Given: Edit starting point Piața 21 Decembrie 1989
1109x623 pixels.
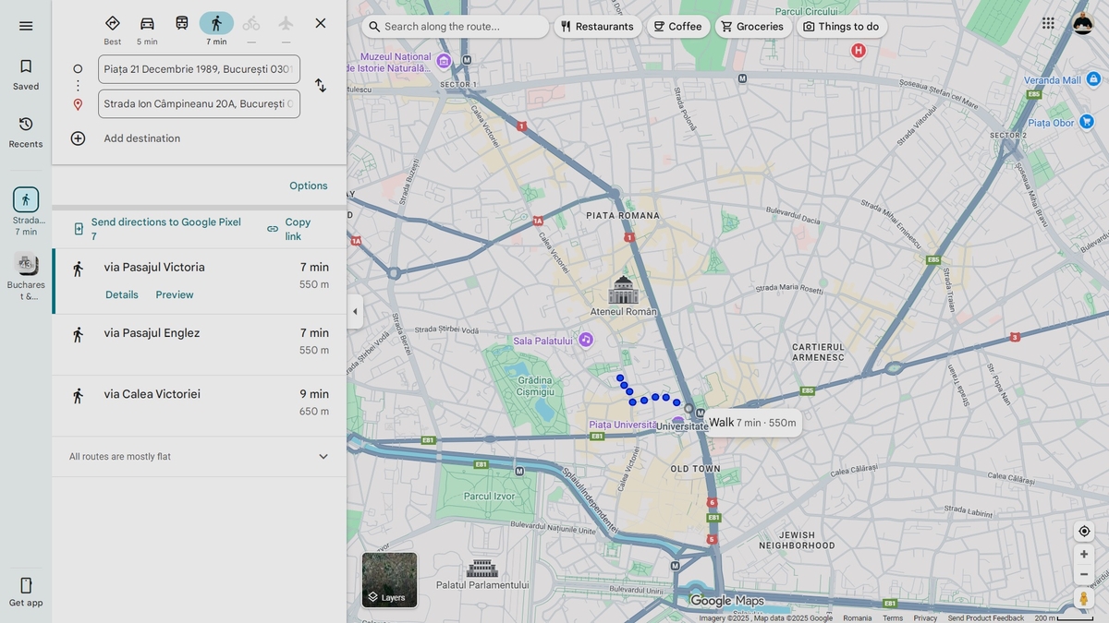Looking at the screenshot, I should point(199,69).
